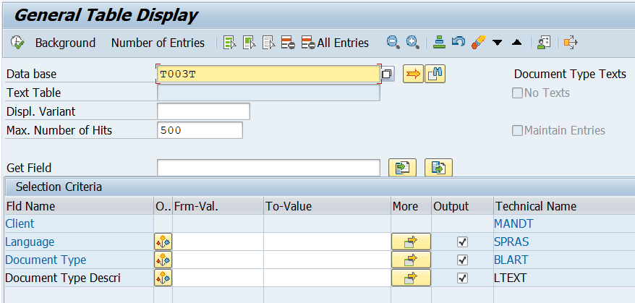Open value help next to Data base field

pyautogui.click(x=388, y=74)
